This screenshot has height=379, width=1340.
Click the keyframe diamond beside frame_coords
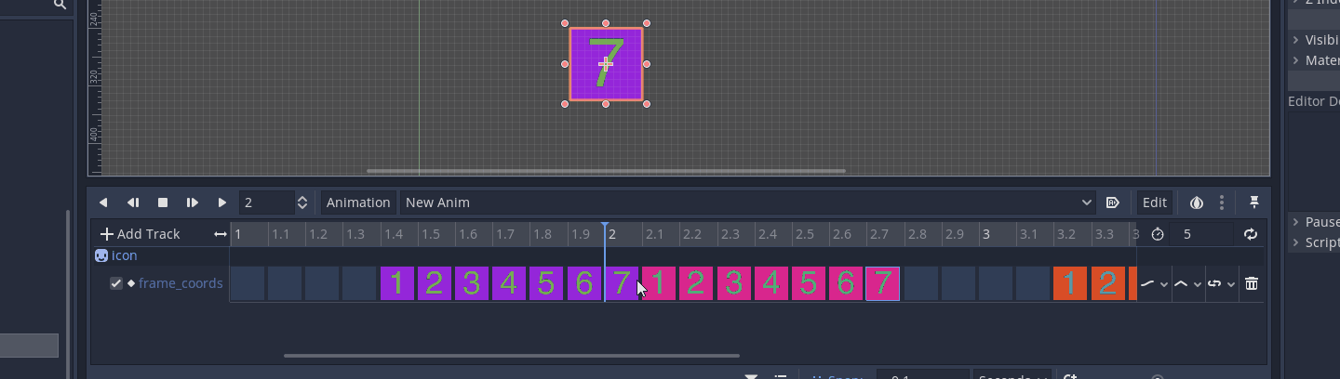coord(131,283)
